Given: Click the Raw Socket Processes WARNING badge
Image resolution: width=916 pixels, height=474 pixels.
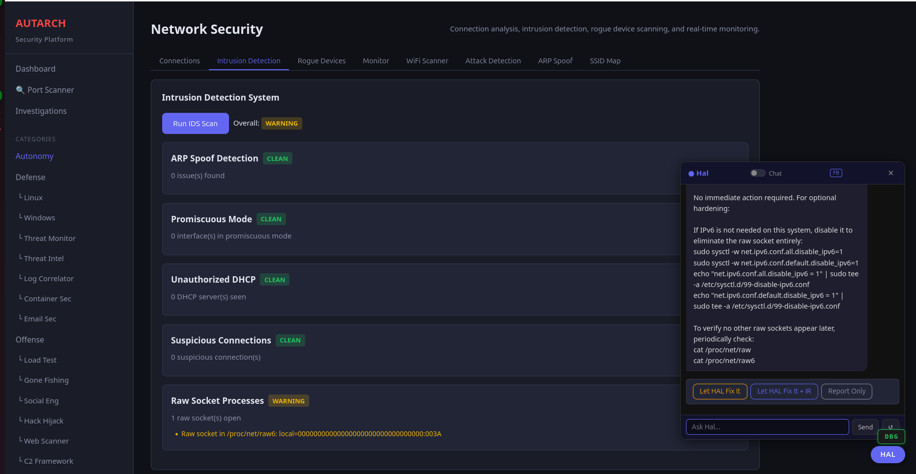Looking at the screenshot, I should (x=288, y=400).
